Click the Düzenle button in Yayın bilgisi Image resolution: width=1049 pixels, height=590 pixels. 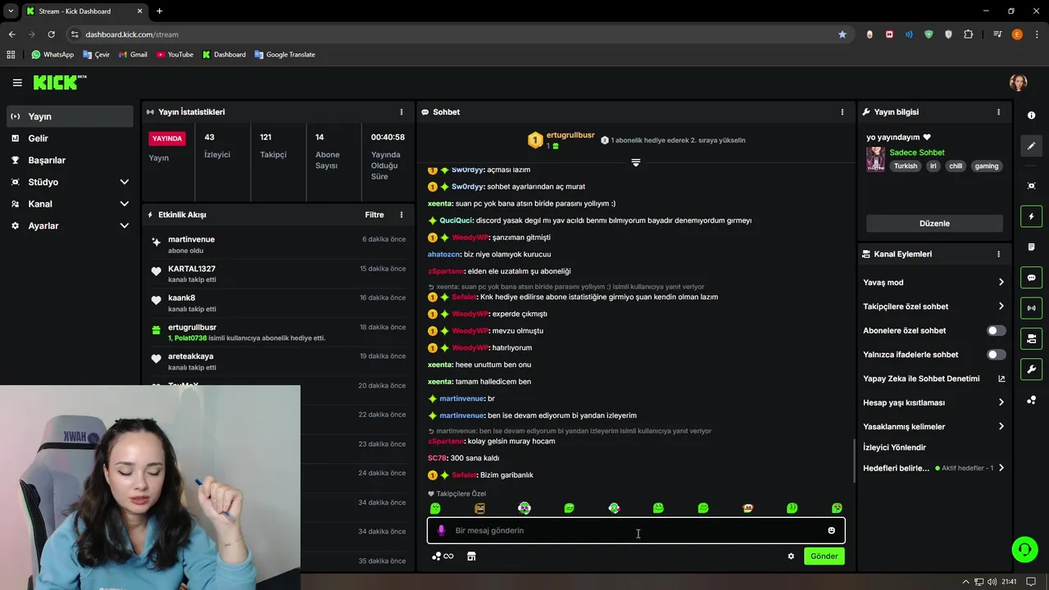point(934,223)
